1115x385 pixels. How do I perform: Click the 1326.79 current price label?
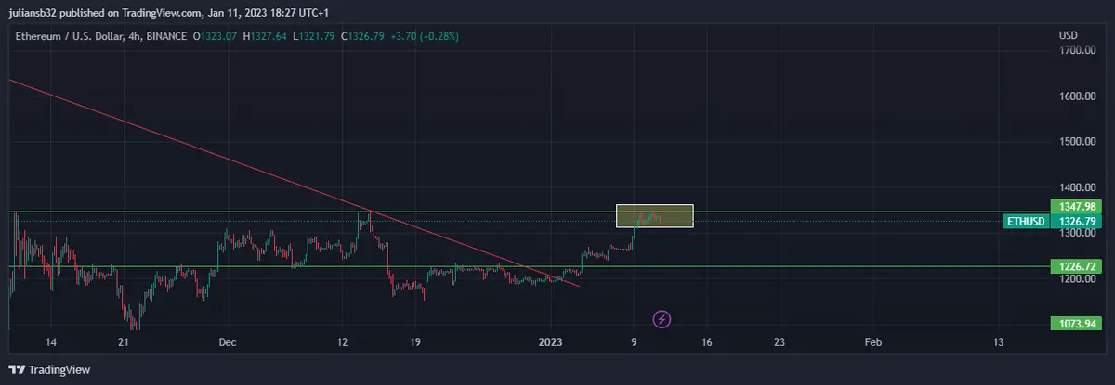point(1072,222)
